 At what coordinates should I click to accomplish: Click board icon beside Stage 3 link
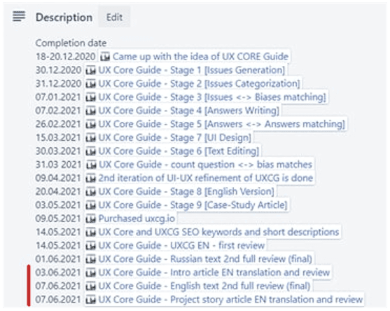coord(90,97)
